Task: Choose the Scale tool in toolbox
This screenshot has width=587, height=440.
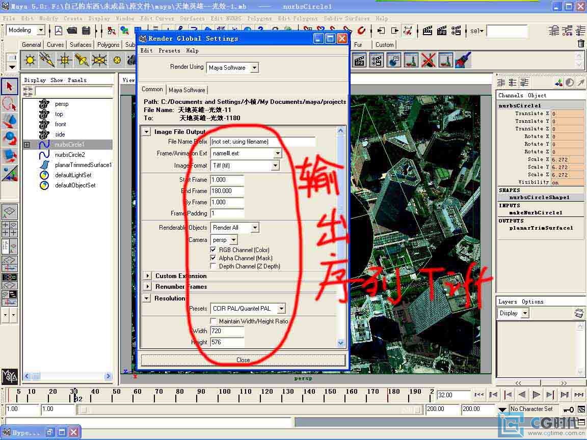Action: coord(9,155)
